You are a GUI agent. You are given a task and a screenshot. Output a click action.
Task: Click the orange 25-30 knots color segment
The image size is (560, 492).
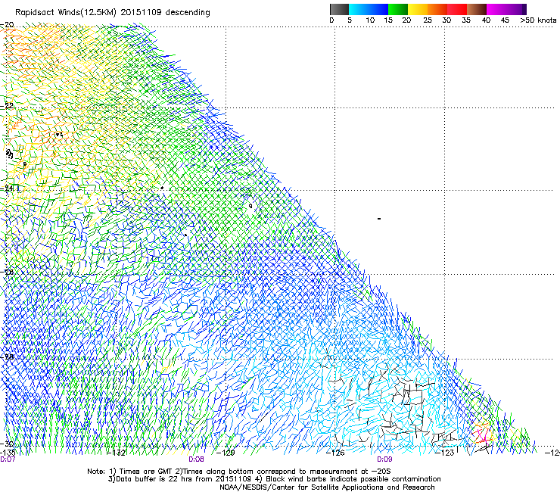click(437, 9)
